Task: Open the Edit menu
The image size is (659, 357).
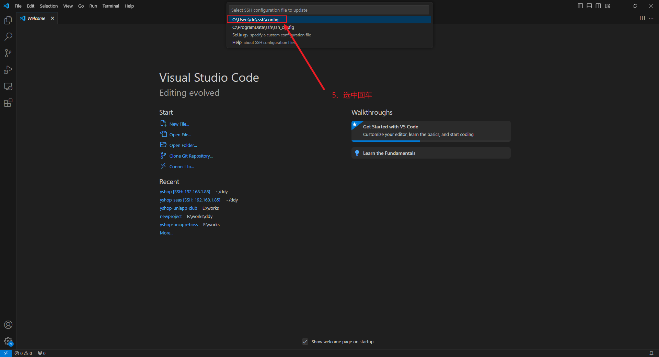Action: click(x=31, y=6)
